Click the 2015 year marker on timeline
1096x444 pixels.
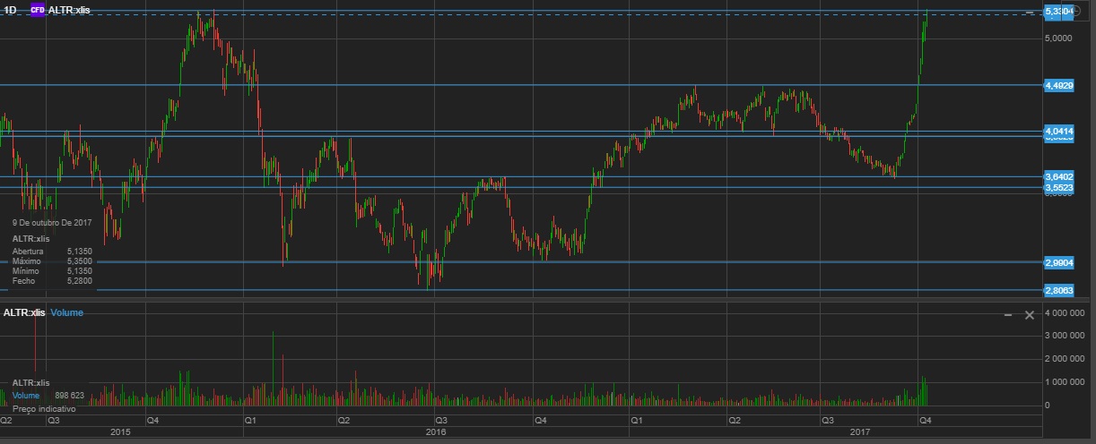click(120, 432)
